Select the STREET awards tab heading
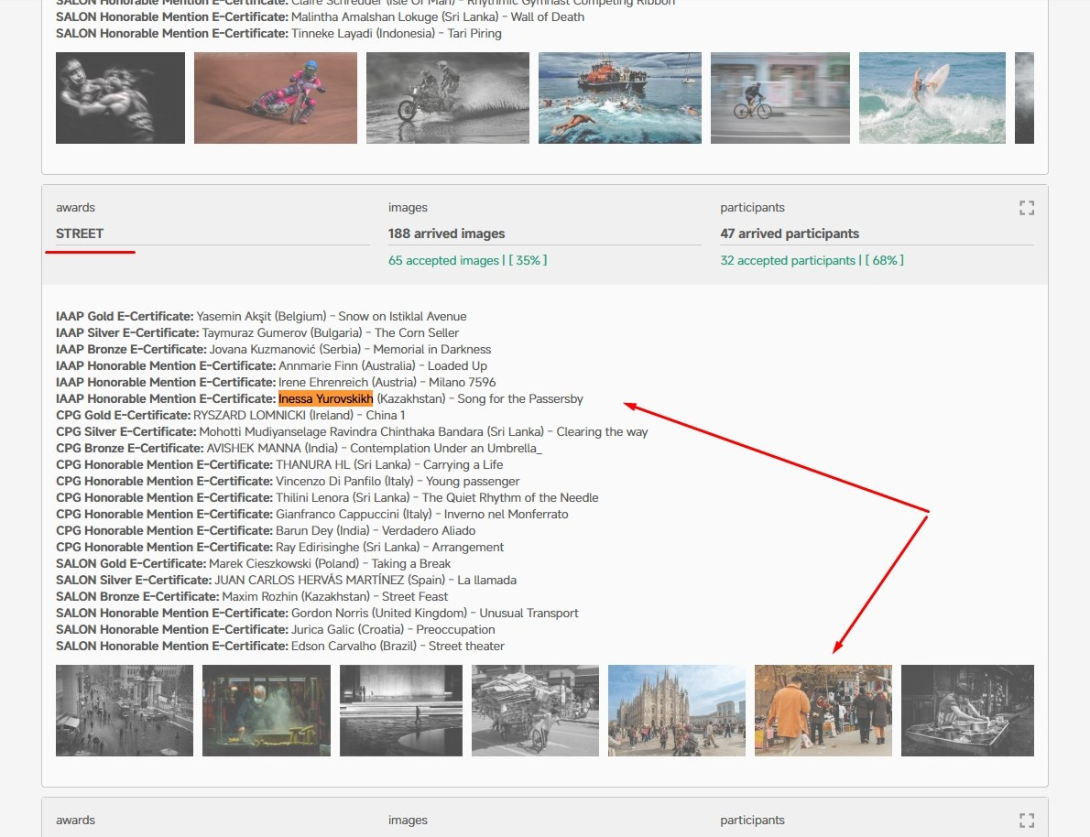 80,234
